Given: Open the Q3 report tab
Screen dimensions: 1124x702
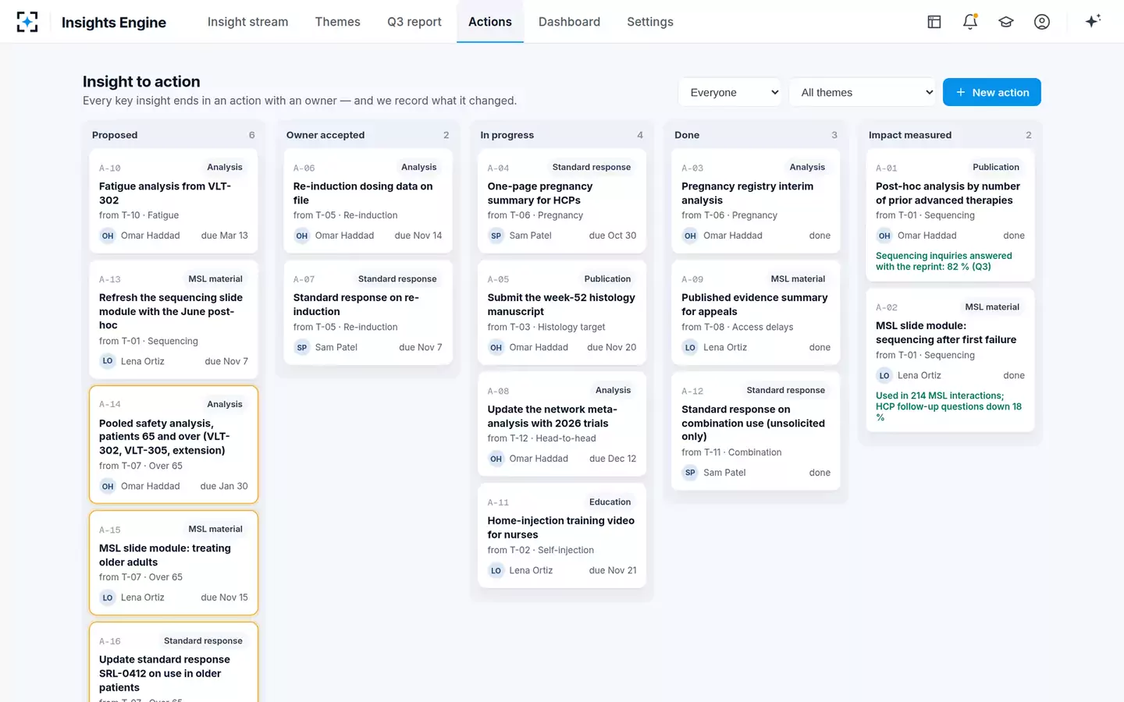Looking at the screenshot, I should point(414,22).
